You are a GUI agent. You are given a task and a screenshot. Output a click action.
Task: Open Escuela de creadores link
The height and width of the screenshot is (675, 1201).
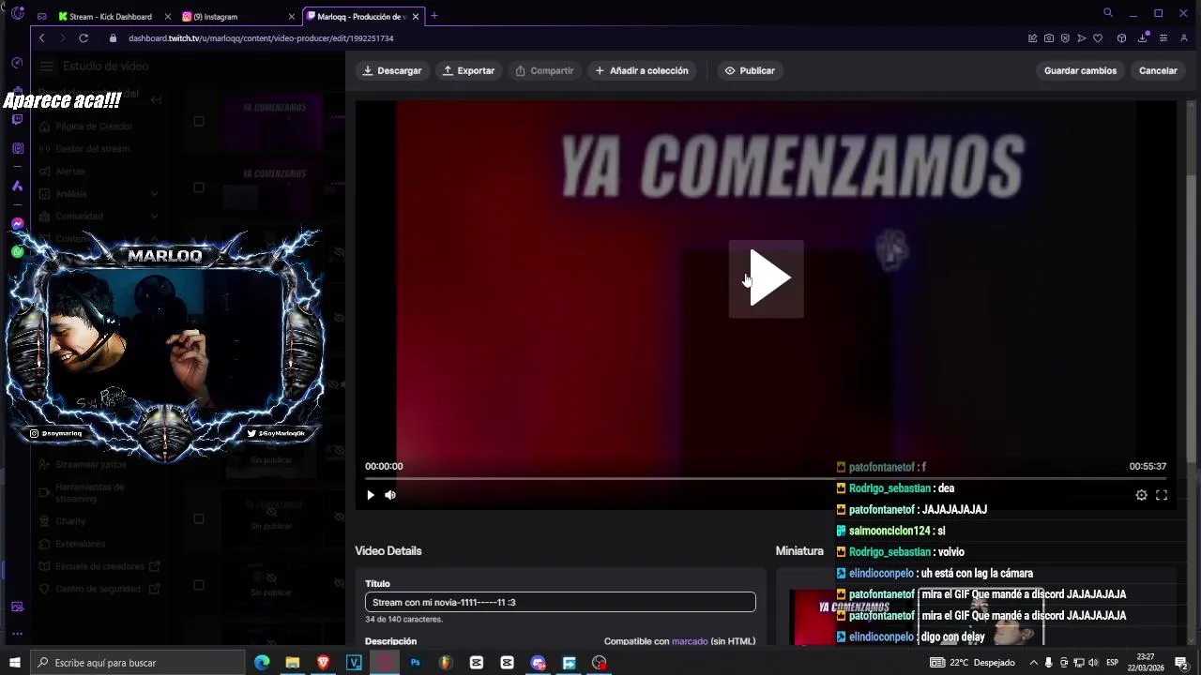tap(99, 566)
